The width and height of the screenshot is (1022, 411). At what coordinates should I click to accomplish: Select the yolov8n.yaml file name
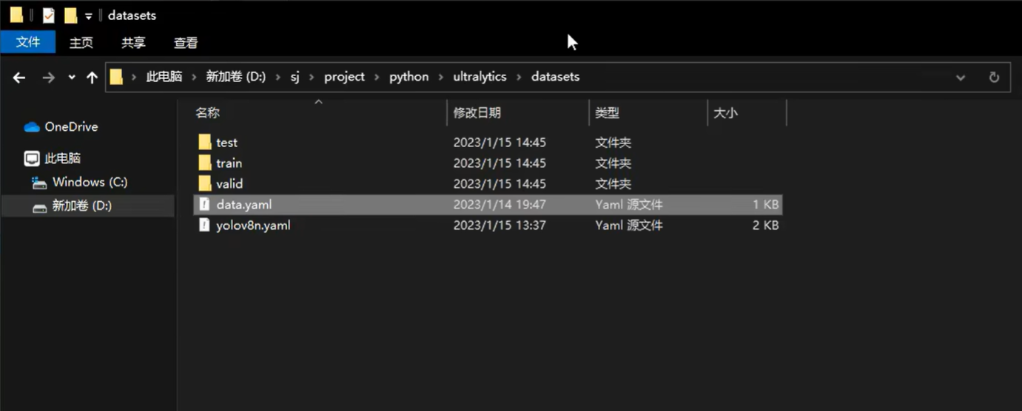(253, 225)
